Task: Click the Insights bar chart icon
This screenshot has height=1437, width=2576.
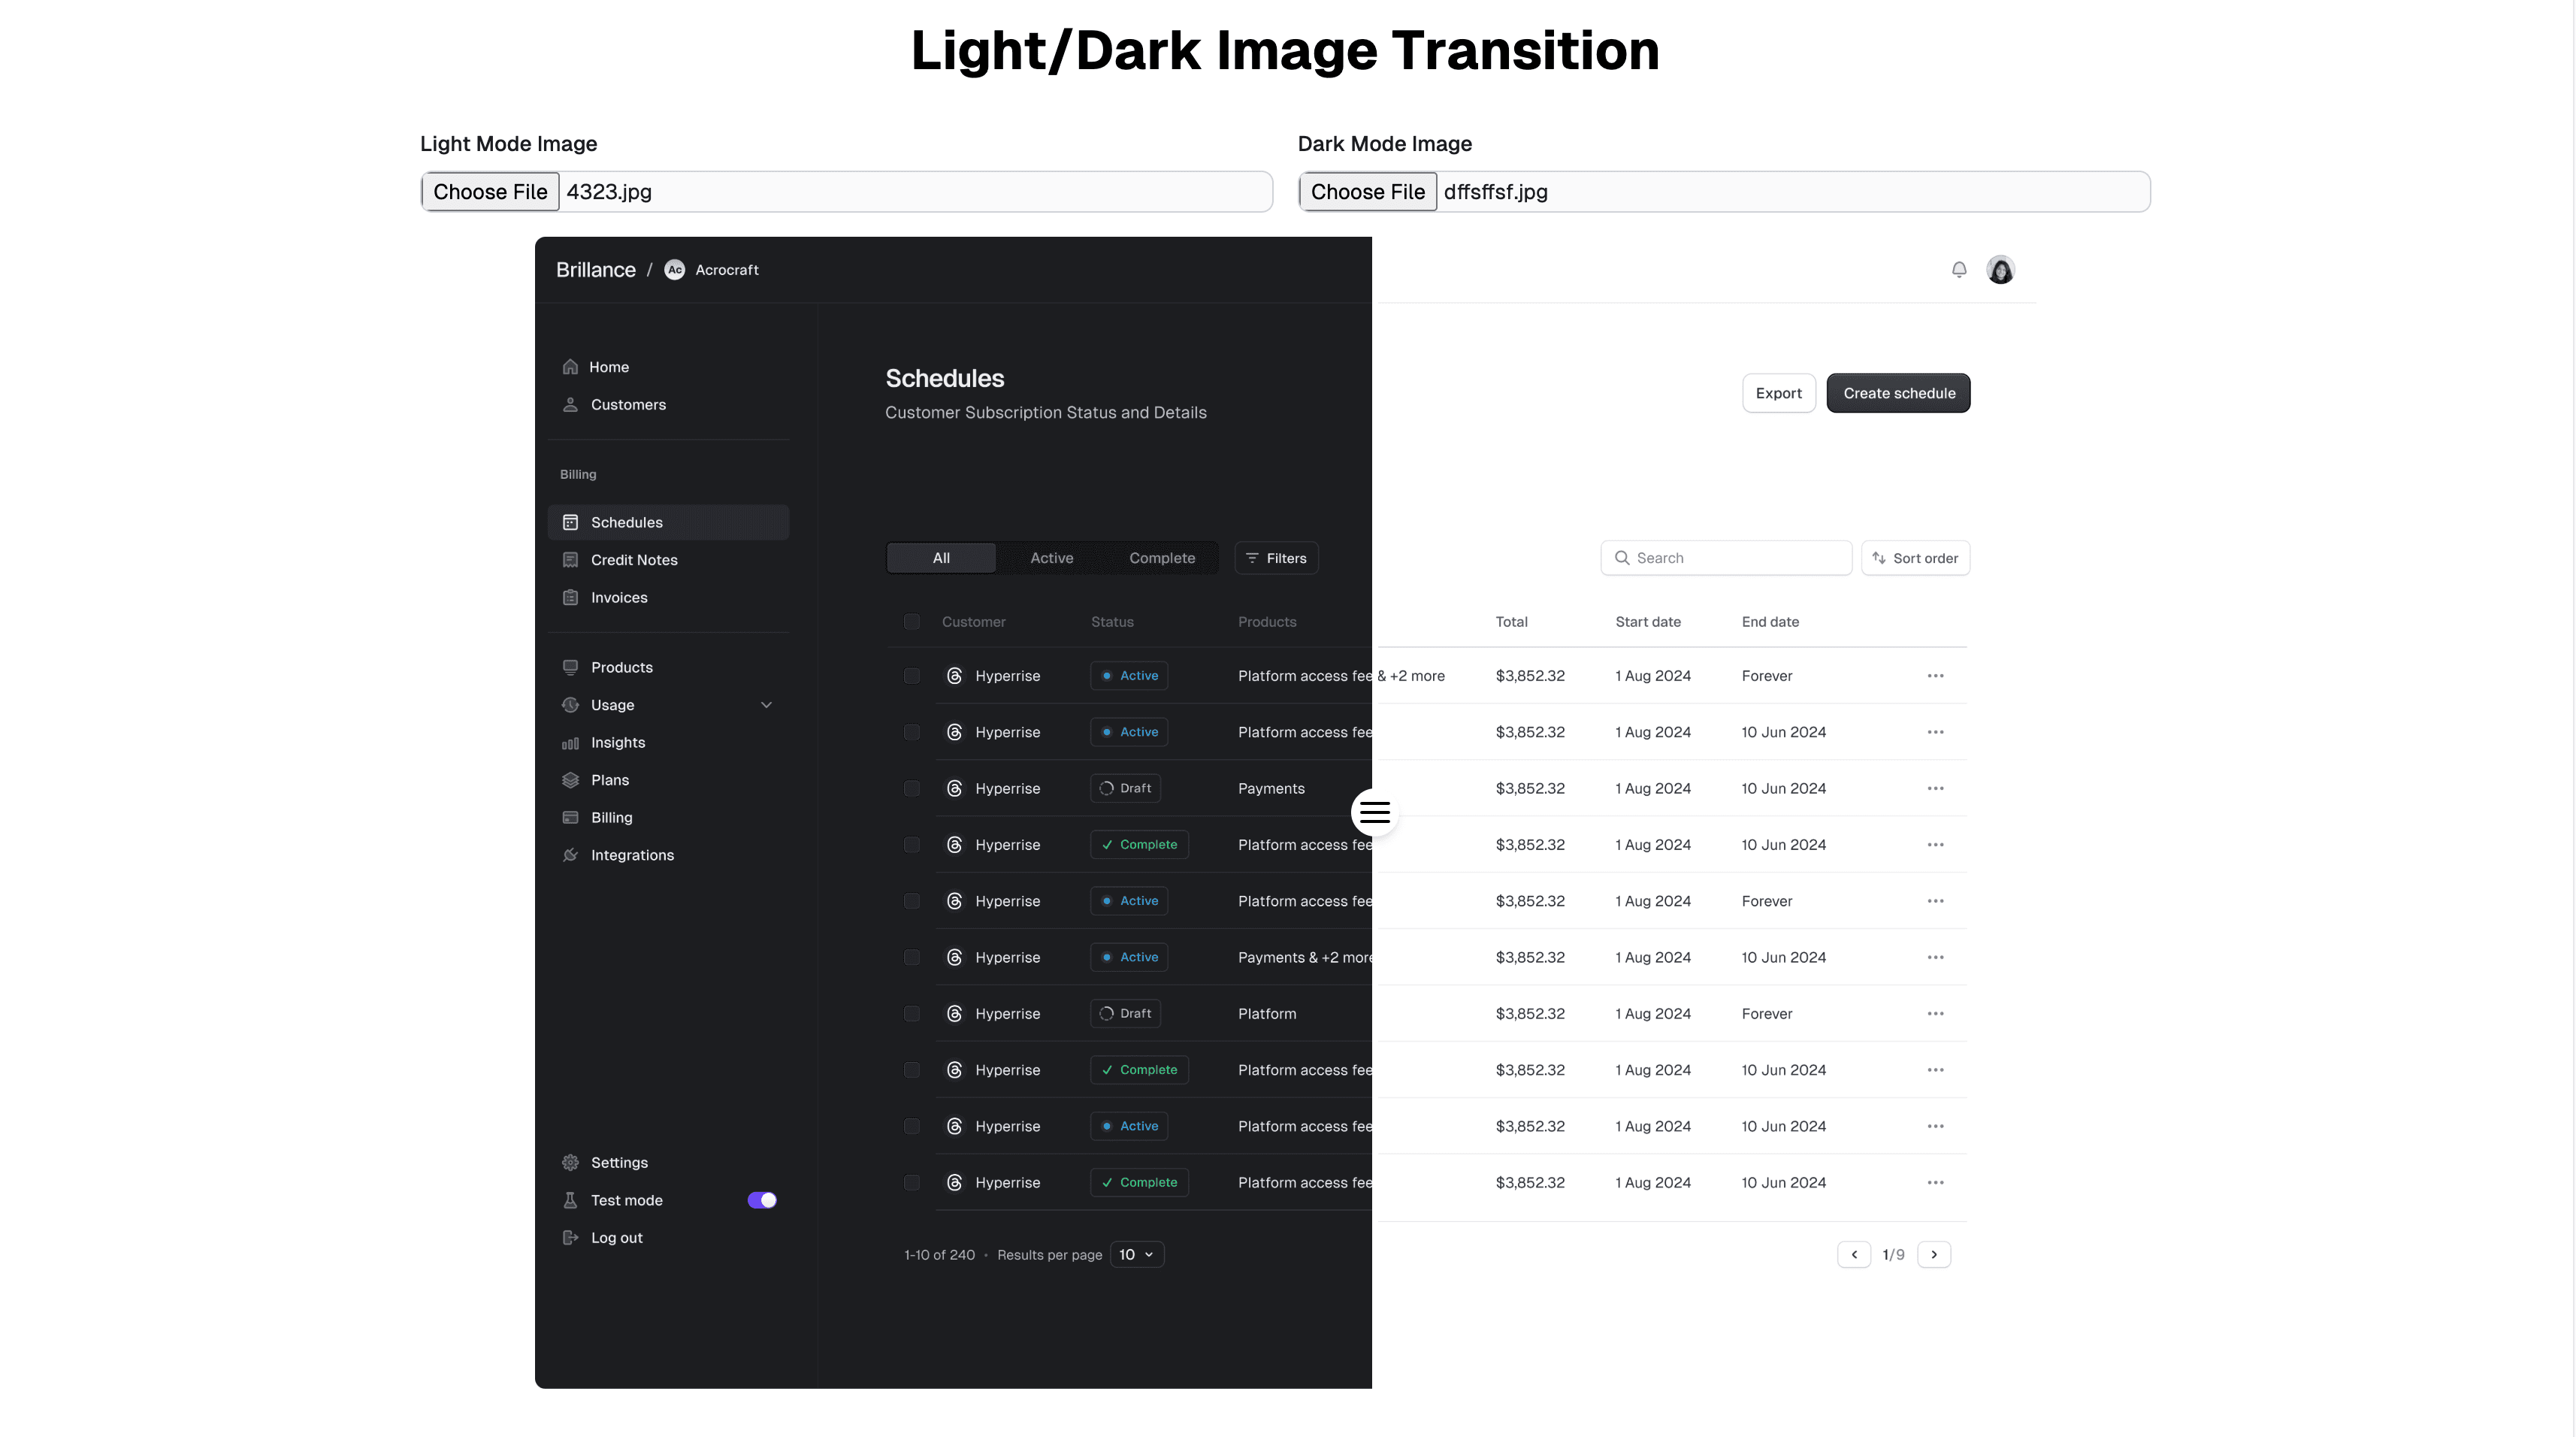Action: tap(570, 743)
